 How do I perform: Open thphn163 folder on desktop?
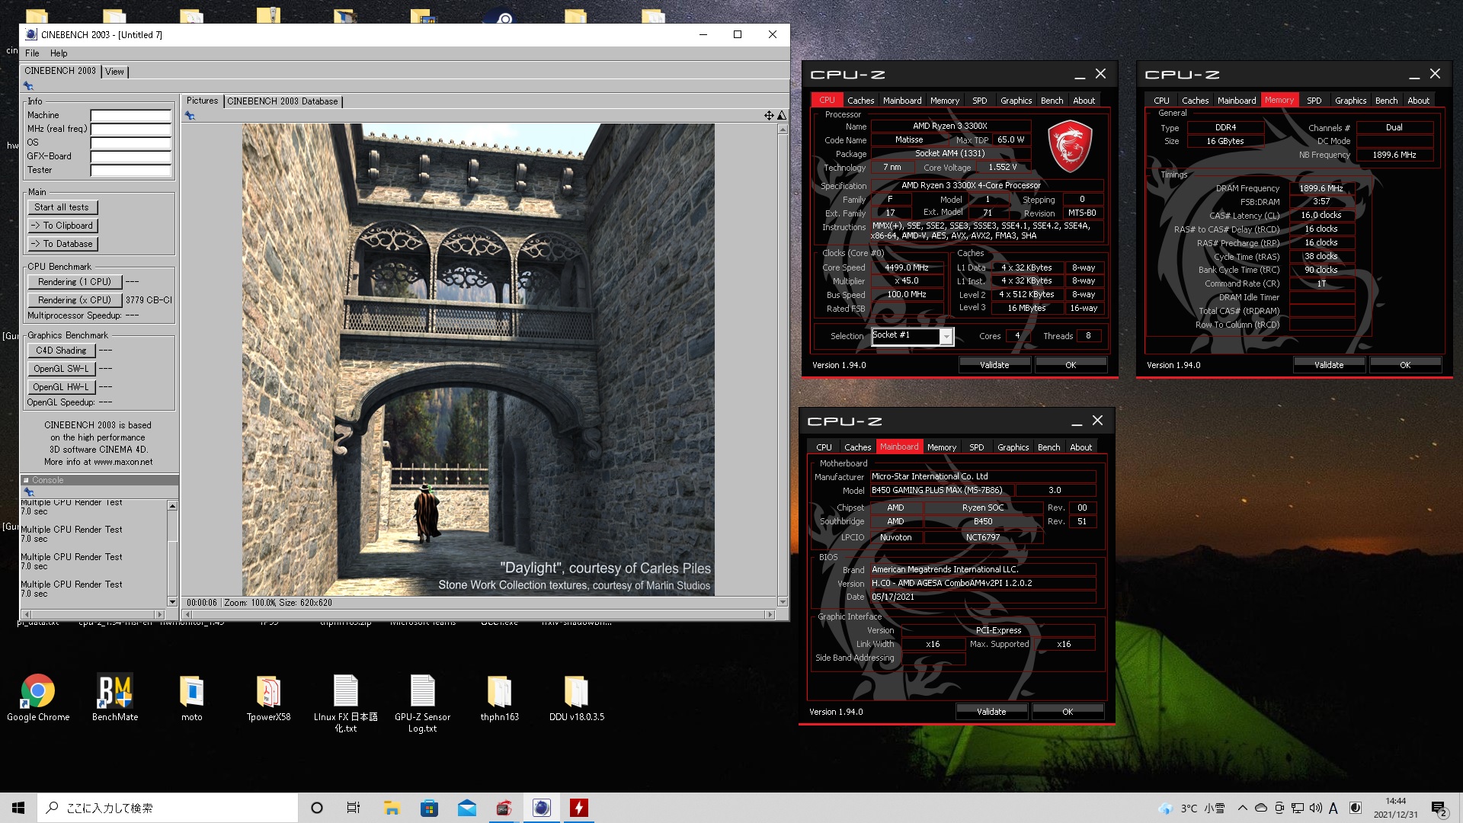(499, 698)
